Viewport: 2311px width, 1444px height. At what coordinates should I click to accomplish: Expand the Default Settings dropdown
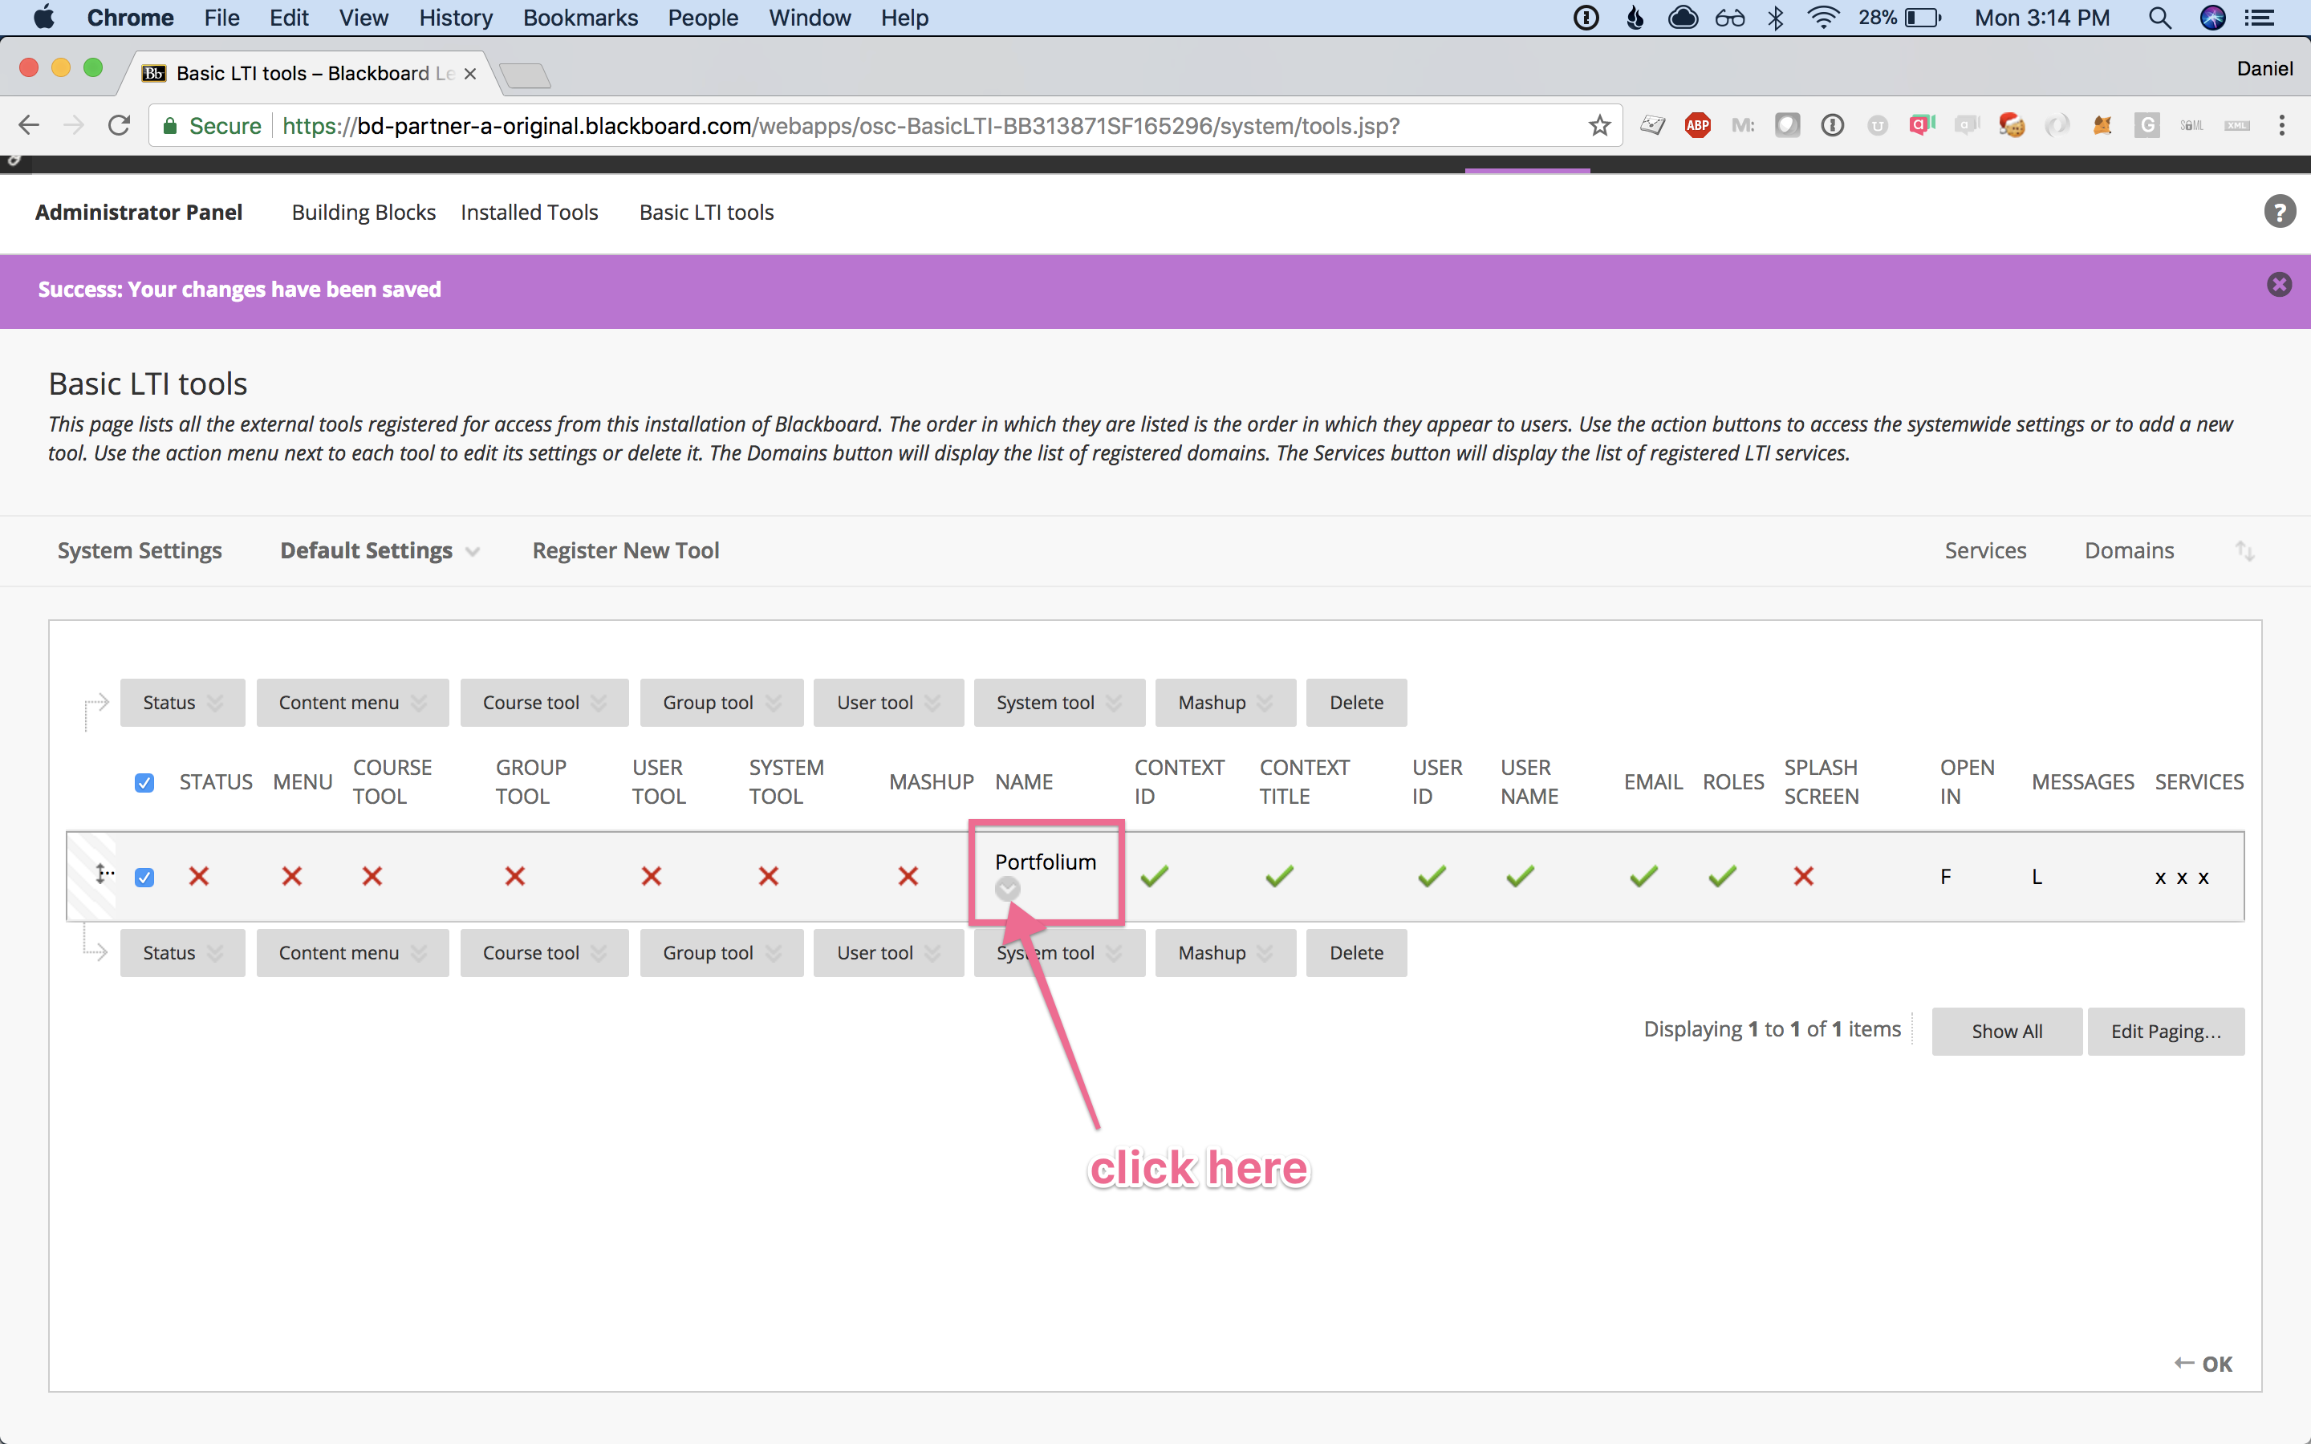(379, 551)
